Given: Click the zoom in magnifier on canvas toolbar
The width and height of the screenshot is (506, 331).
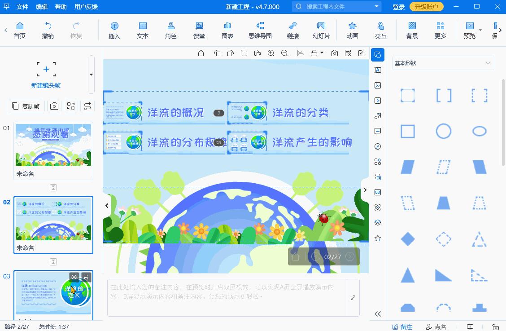Looking at the screenshot, I should pos(271,53).
